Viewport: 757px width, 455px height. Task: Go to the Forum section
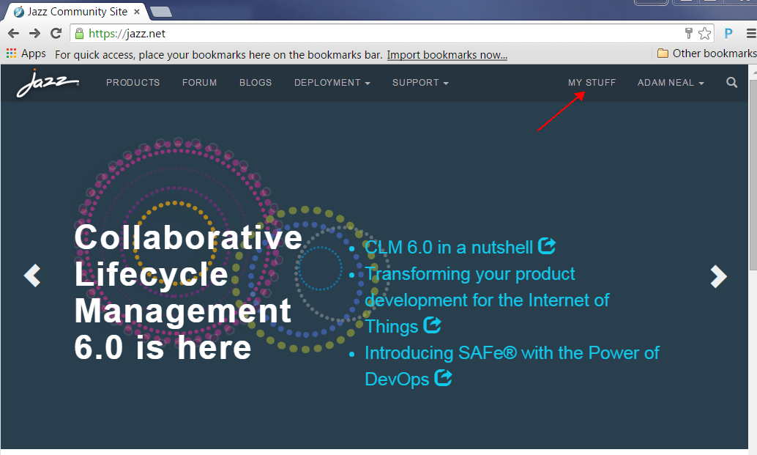[x=199, y=83]
